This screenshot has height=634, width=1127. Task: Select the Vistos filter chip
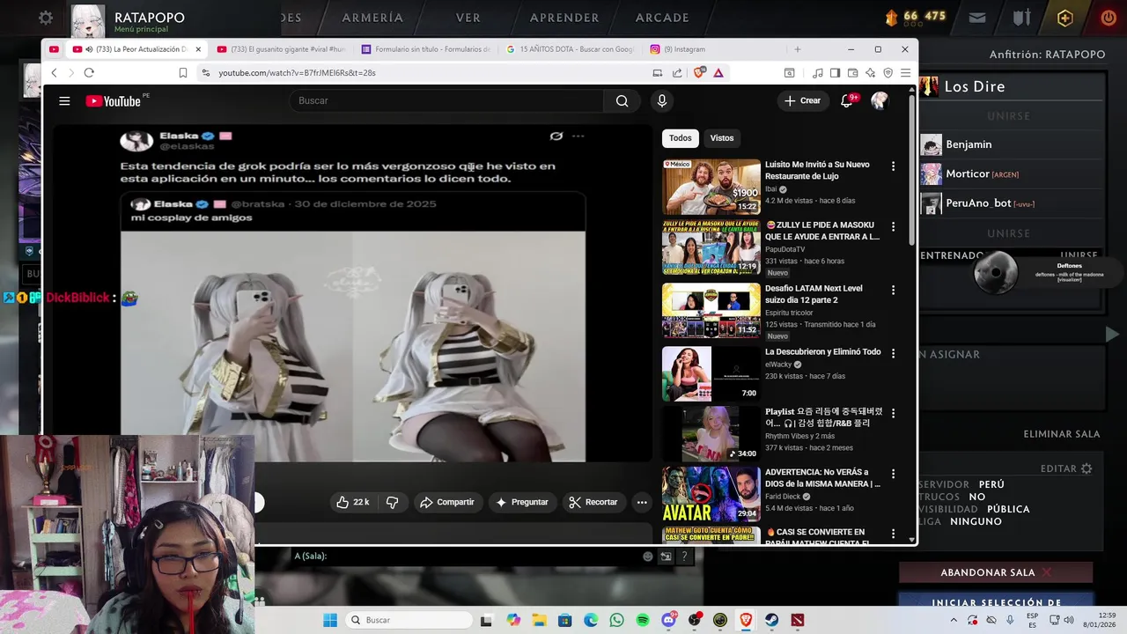(722, 137)
